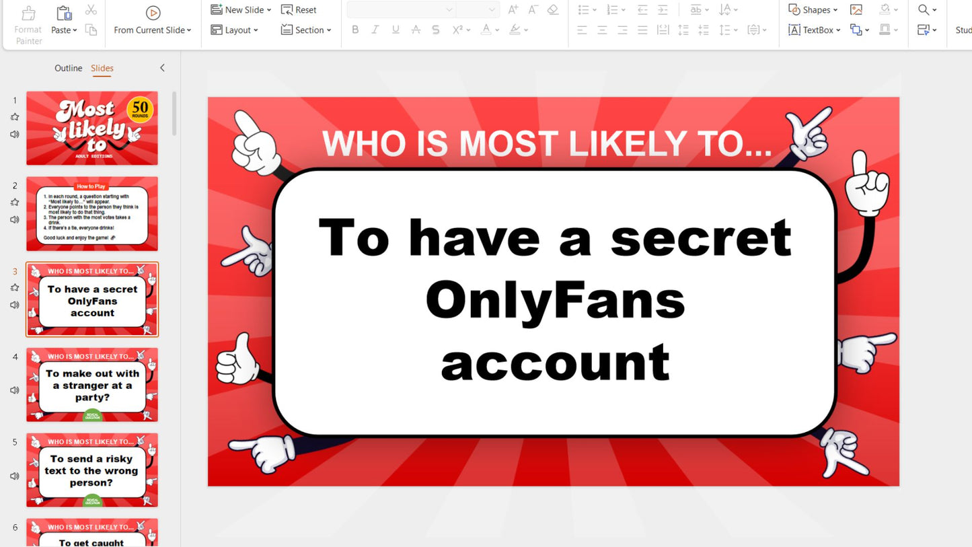Screen dimensions: 972x547
Task: Toggle bold formatting
Action: [x=355, y=30]
